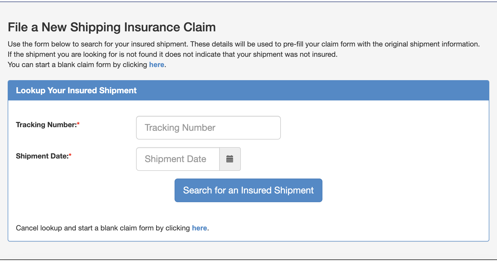This screenshot has height=261, width=497.
Task: Click Search for an Insured Shipment button
Action: pos(248,190)
